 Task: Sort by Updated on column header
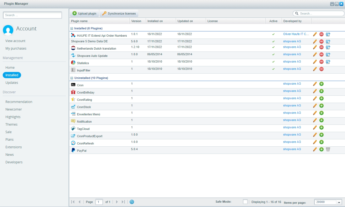point(191,21)
